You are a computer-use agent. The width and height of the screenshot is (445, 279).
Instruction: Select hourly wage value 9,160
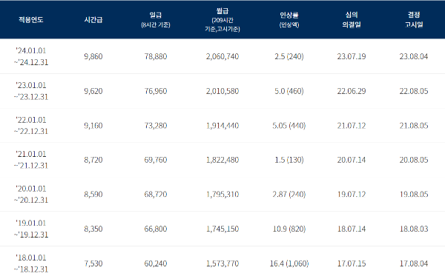93,126
